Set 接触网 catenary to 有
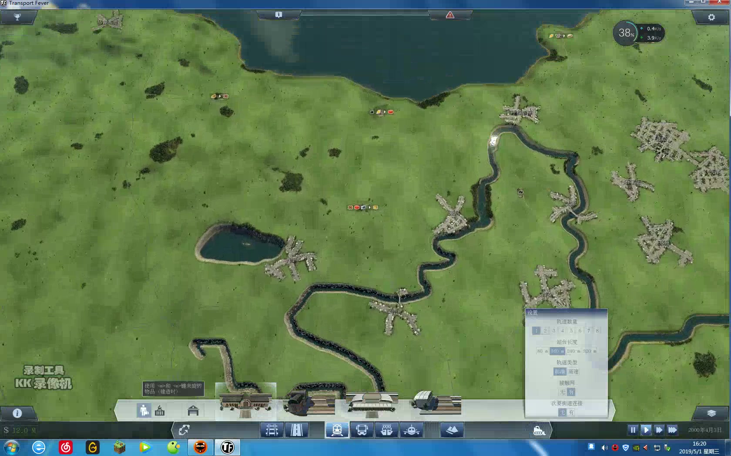Screen dimensions: 731x456 tap(571, 392)
